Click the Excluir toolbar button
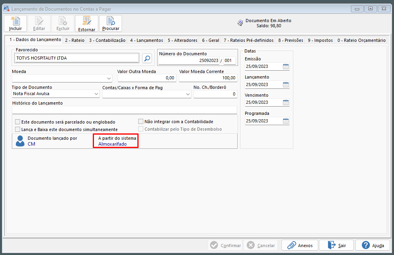Image resolution: width=394 pixels, height=255 pixels. coord(63,24)
